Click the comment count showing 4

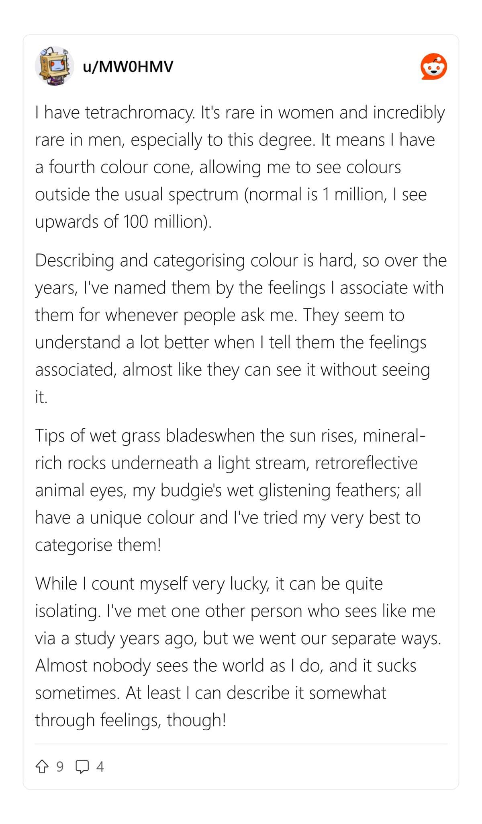coord(100,767)
